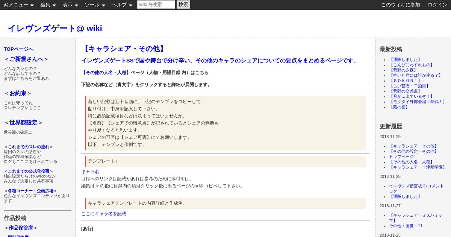451x237 pixels.
Task: Expand the キャラ名 template section
Action: pyautogui.click(x=90, y=172)
